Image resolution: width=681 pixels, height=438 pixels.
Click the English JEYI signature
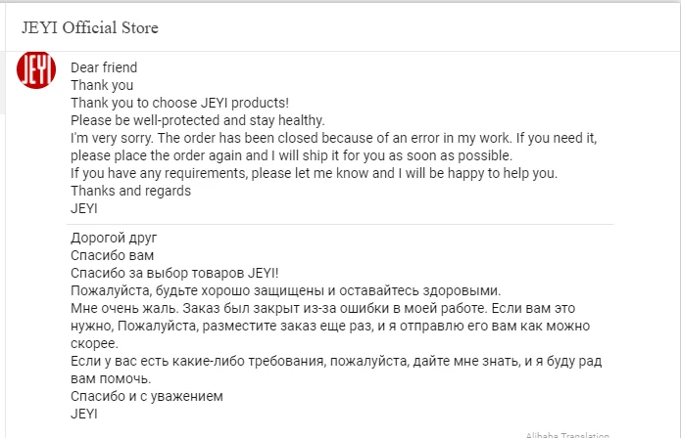(x=84, y=208)
